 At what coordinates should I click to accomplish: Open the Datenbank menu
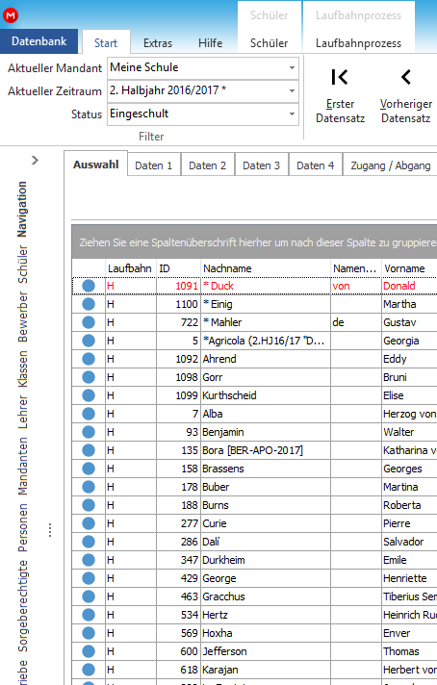pos(39,41)
